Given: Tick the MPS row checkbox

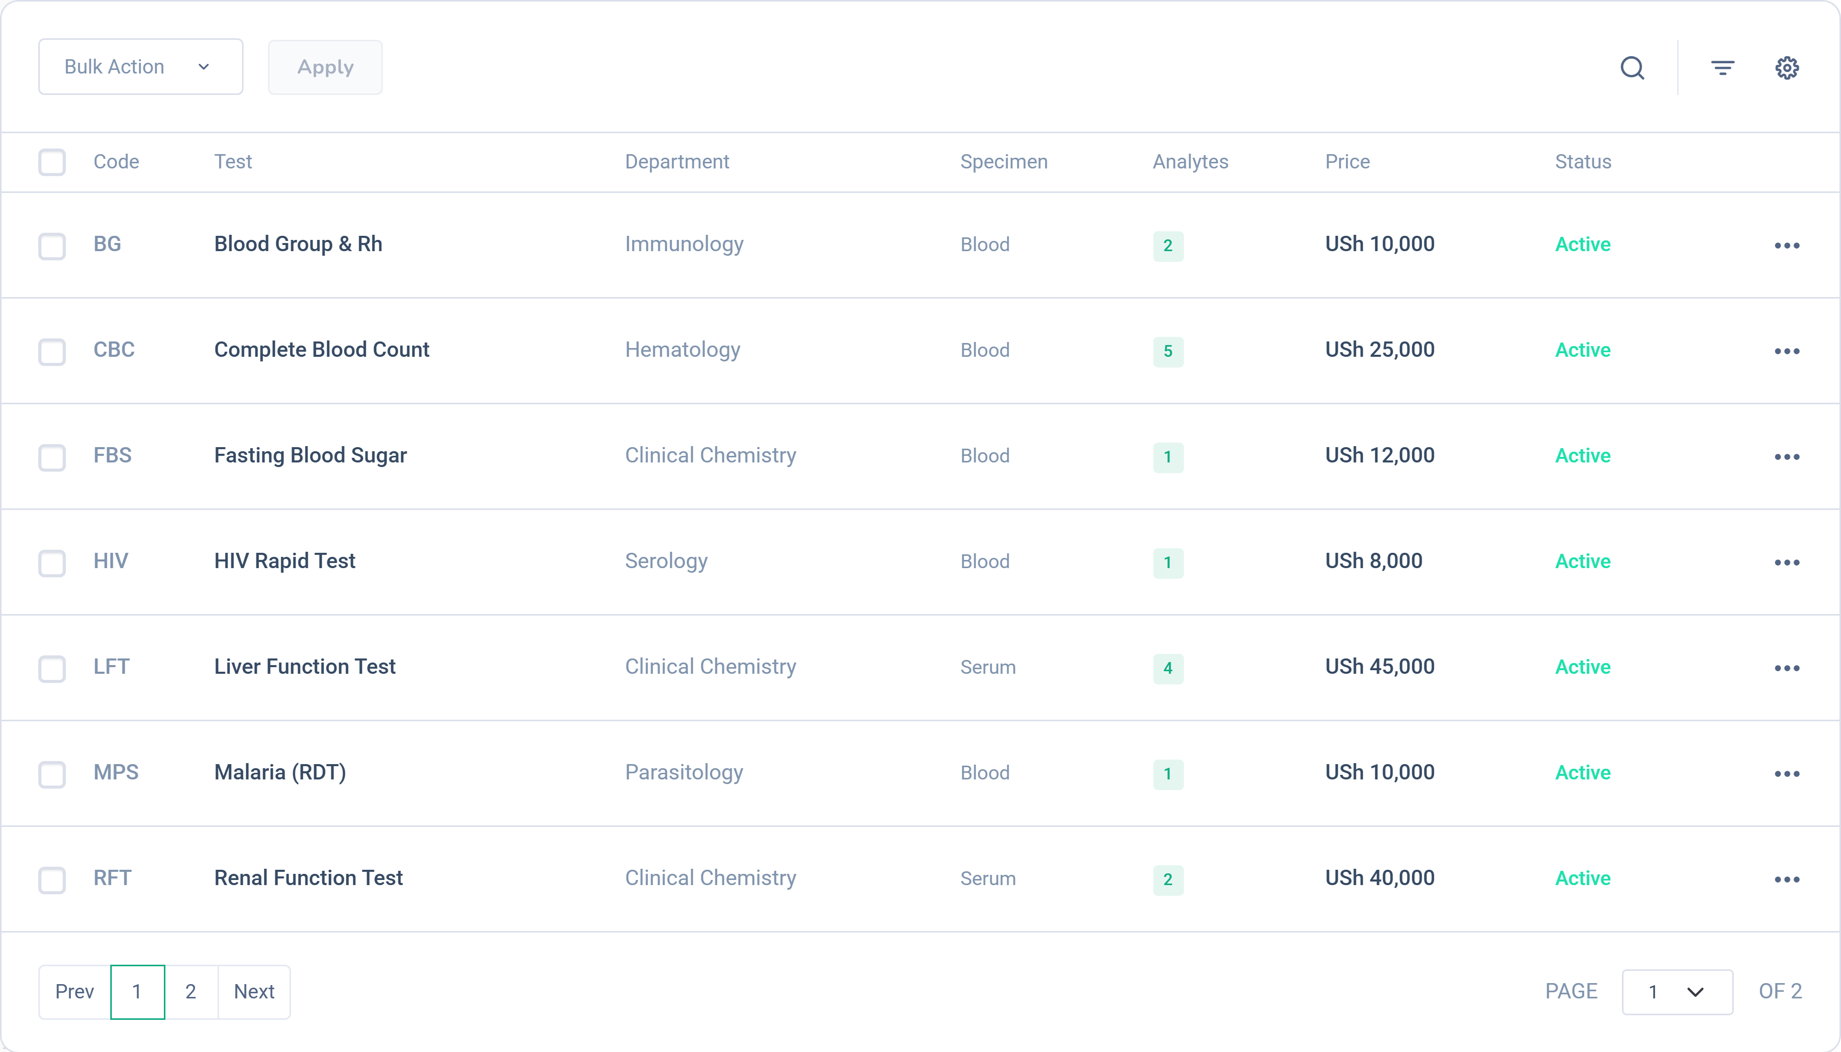Looking at the screenshot, I should [x=52, y=774].
